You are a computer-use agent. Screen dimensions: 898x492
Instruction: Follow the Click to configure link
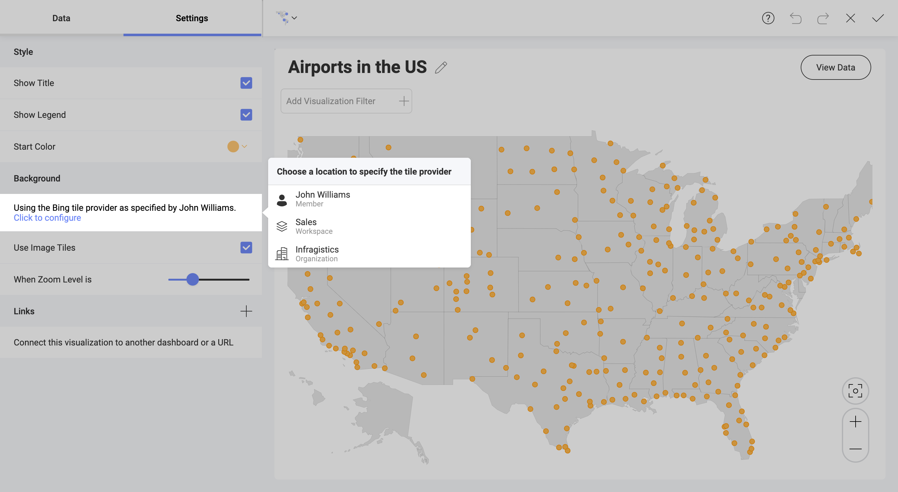pyautogui.click(x=47, y=218)
